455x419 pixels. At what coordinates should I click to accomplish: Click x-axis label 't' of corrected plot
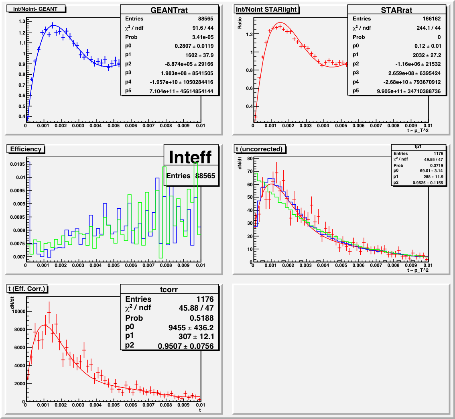pyautogui.click(x=199, y=410)
